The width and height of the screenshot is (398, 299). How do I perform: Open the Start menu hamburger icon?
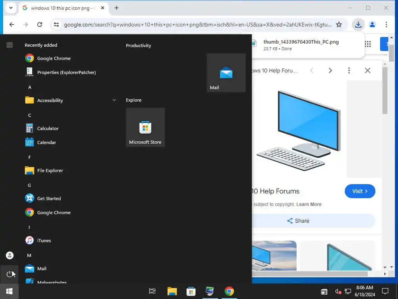click(10, 45)
